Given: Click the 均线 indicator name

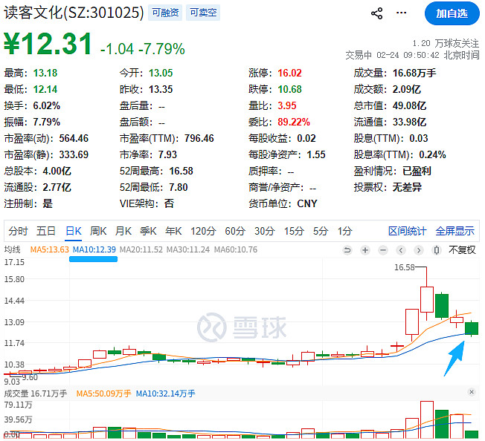Looking at the screenshot, I should click(12, 249).
